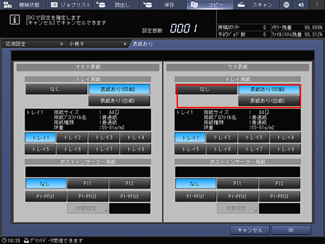This screenshot has height=244, width=325.
Task: Choose トレイ7 for ウラ表紙
Action: tap(254, 149)
